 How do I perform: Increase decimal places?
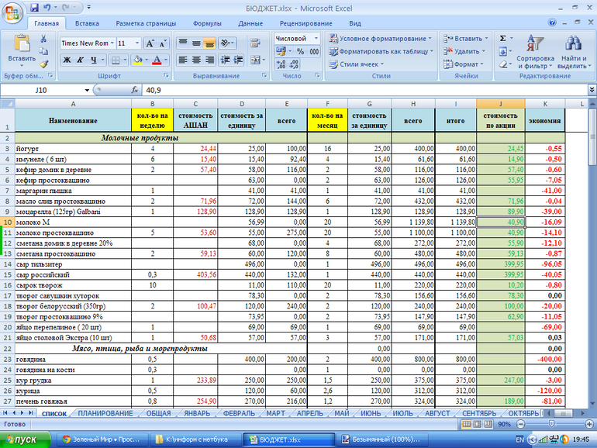tap(281, 64)
